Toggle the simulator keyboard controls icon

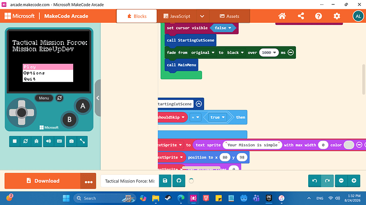(59, 141)
